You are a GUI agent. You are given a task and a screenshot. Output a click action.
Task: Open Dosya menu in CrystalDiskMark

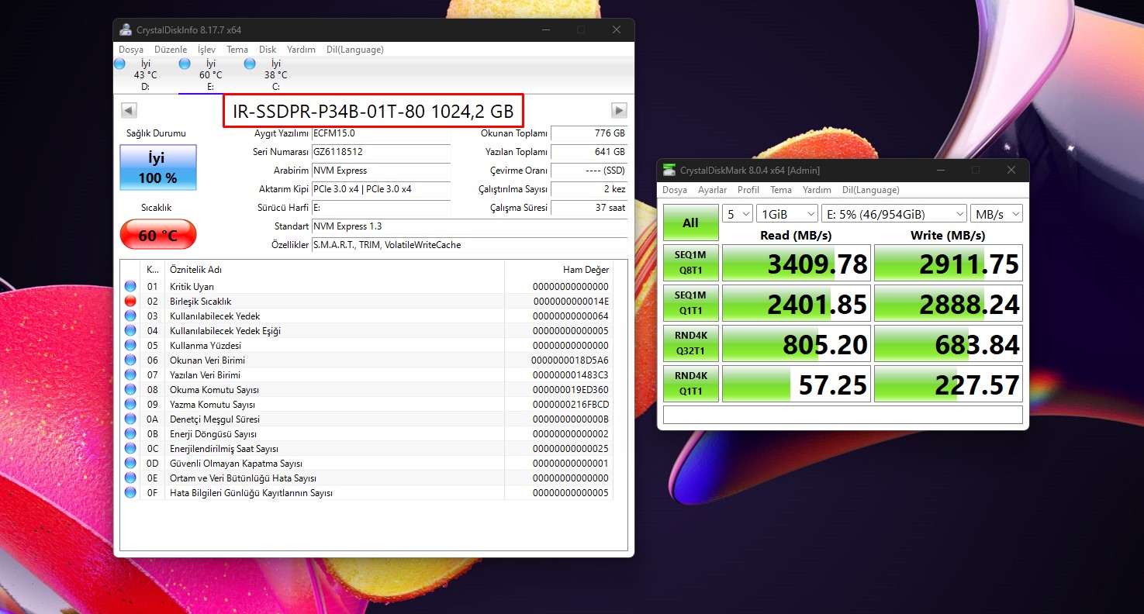pyautogui.click(x=675, y=190)
